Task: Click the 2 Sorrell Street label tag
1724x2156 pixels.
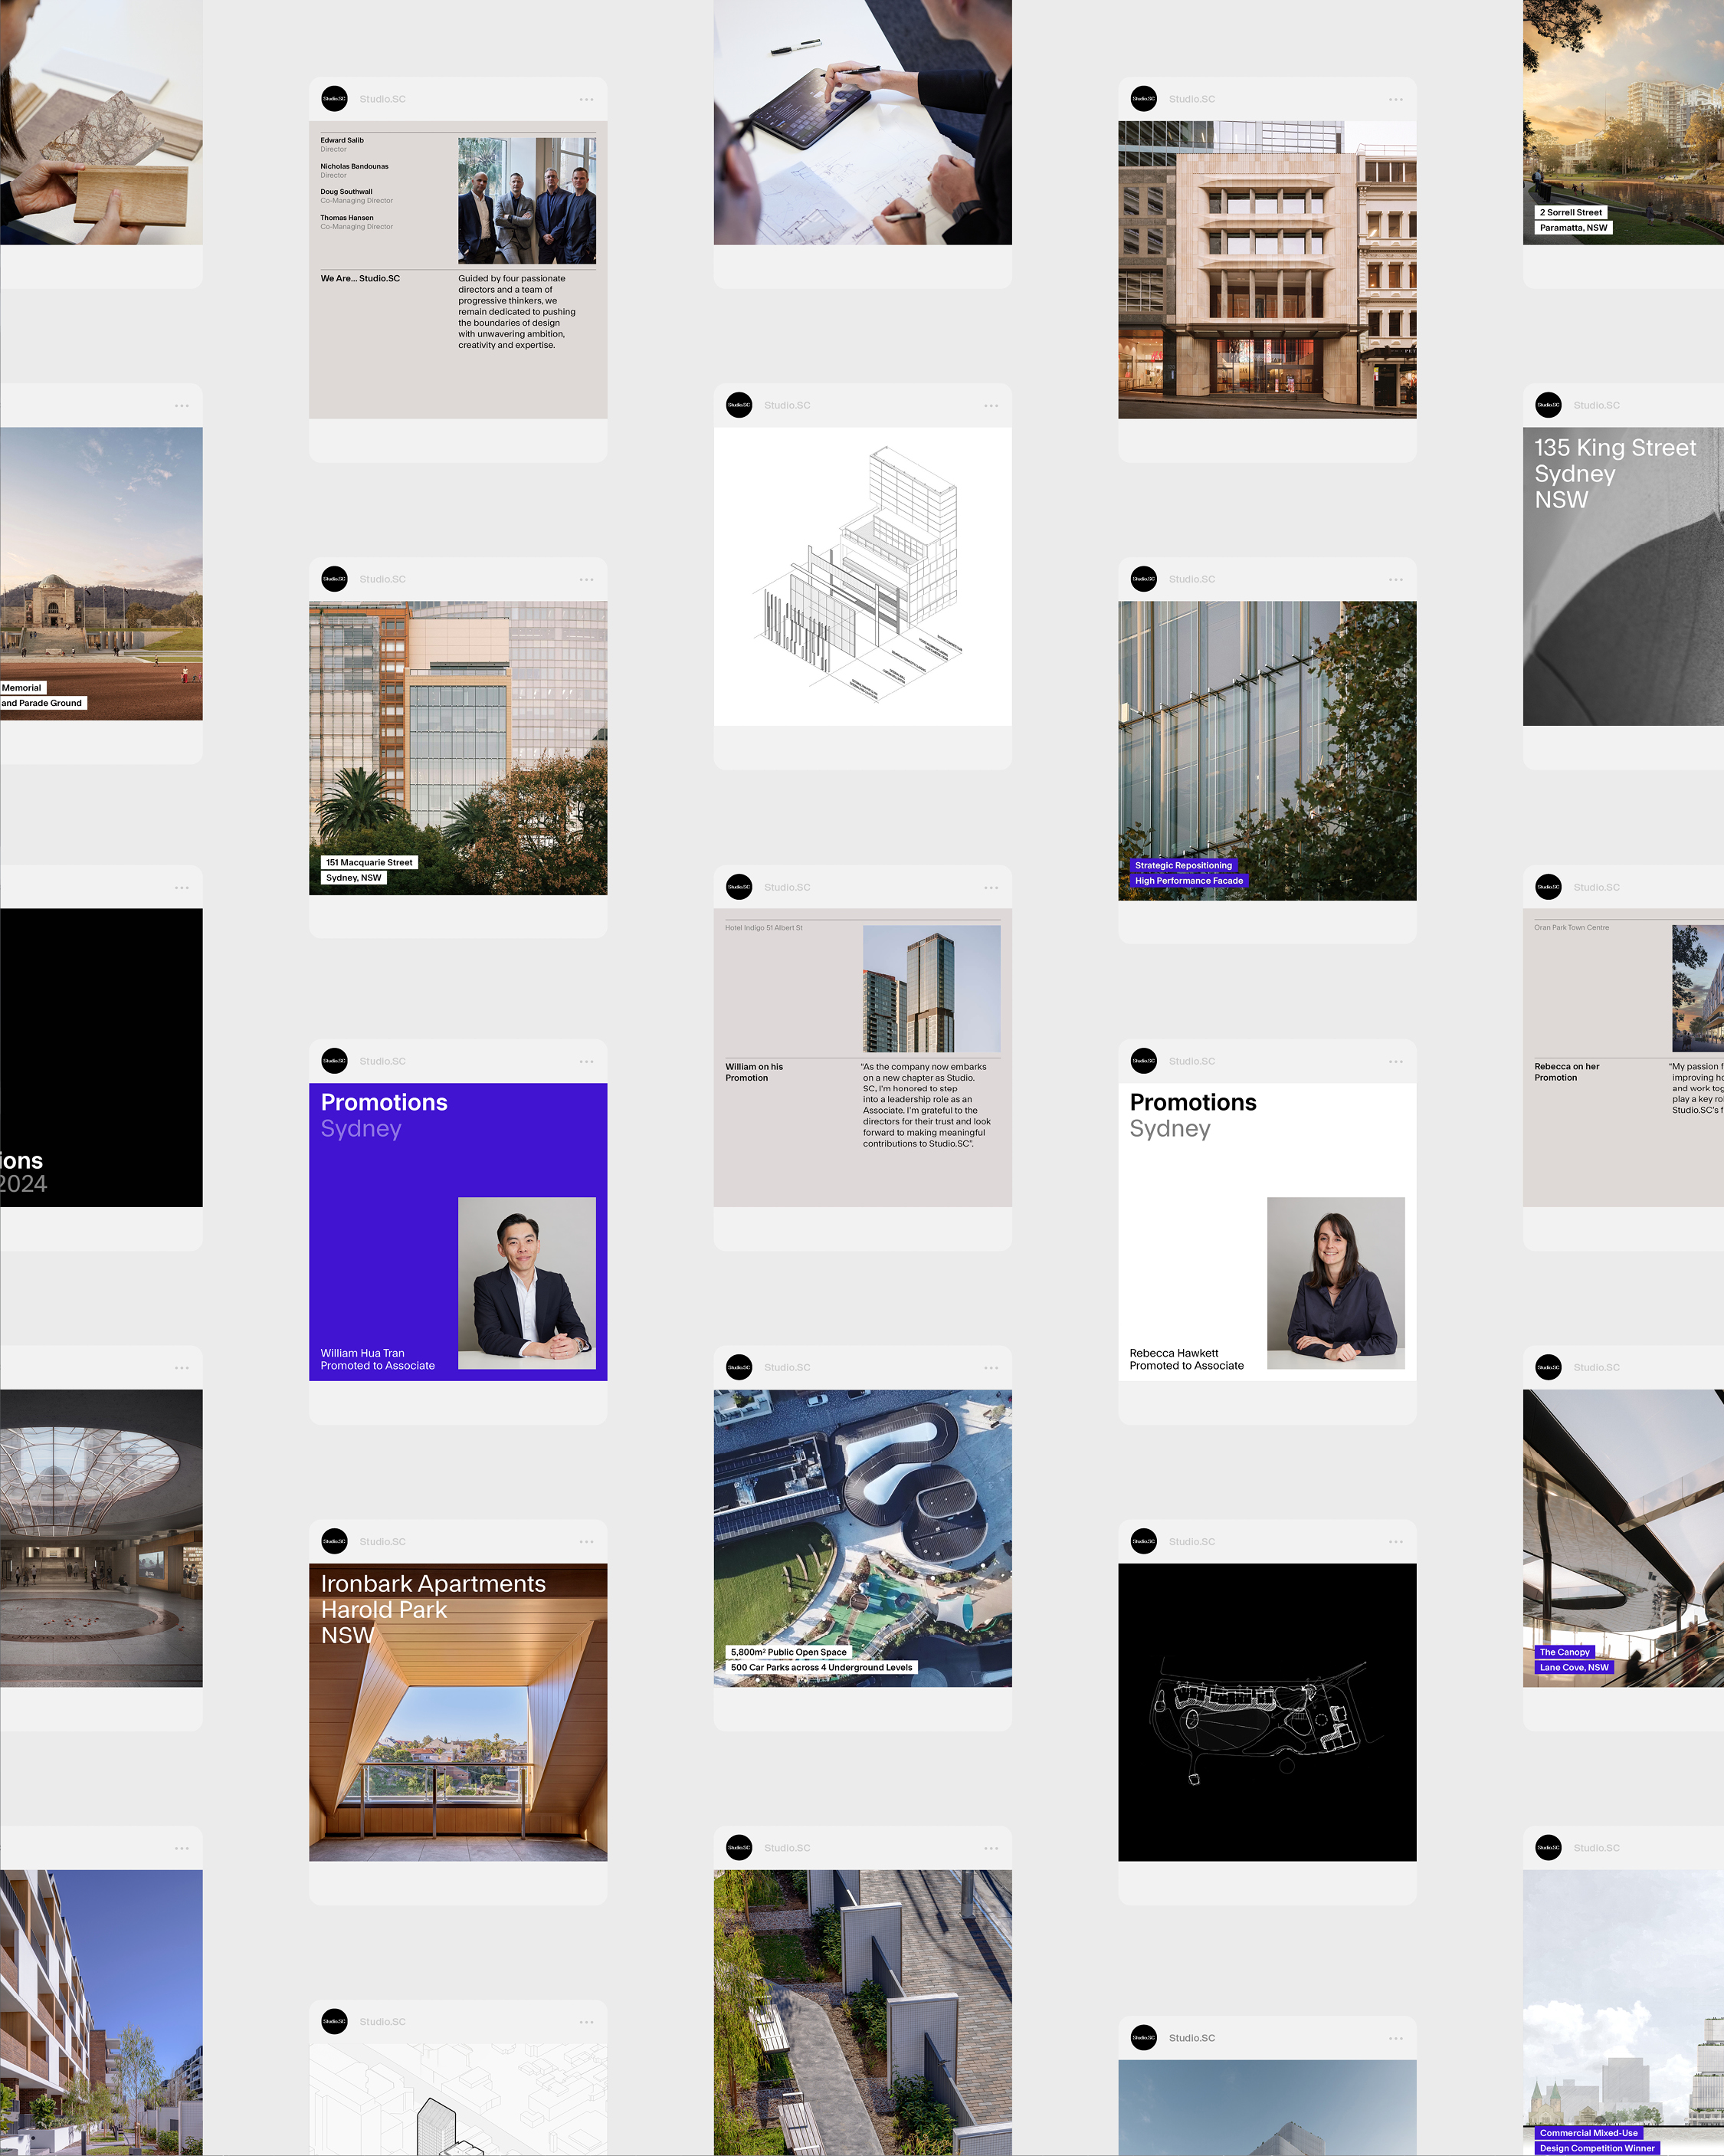Action: (1570, 212)
